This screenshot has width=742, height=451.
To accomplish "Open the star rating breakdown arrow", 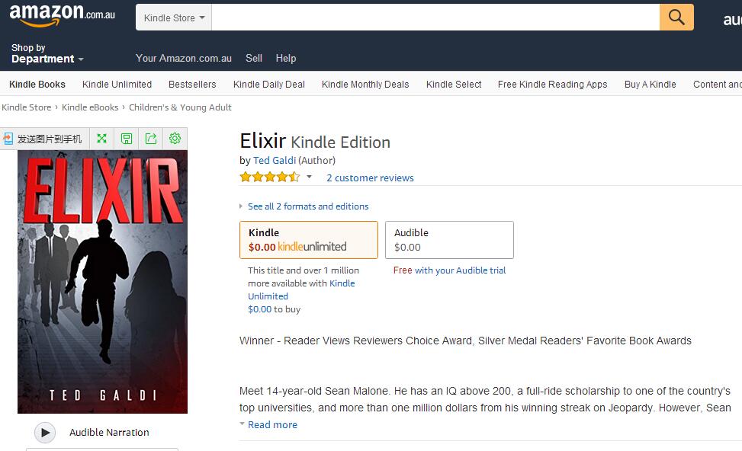I will tap(309, 178).
